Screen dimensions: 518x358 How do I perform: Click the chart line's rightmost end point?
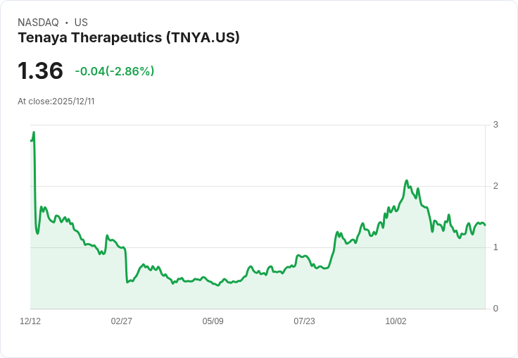(485, 225)
